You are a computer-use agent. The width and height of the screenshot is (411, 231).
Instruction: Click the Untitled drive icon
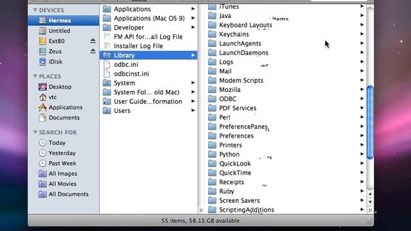pos(42,31)
